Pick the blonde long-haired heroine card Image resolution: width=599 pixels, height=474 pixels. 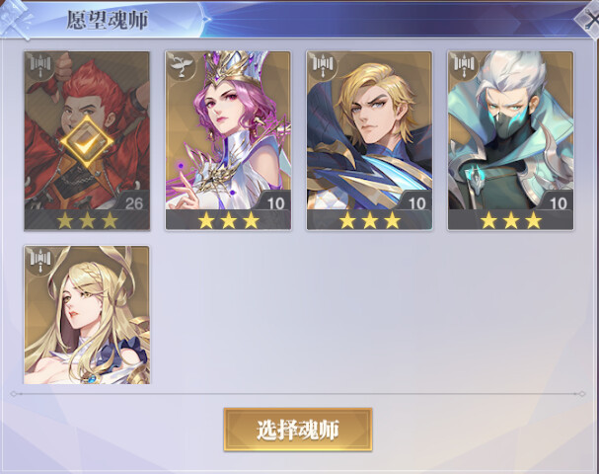click(x=87, y=315)
